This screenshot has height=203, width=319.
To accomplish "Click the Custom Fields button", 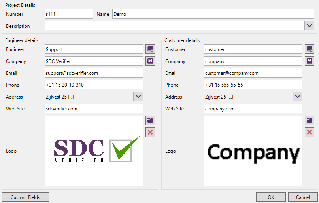I will point(25,197).
